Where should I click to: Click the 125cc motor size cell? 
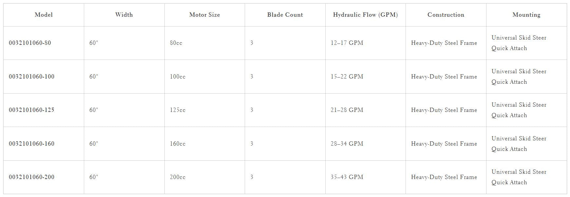(178, 110)
